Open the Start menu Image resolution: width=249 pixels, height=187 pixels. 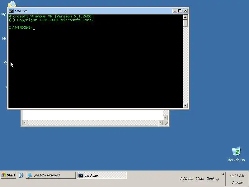(x=8, y=175)
